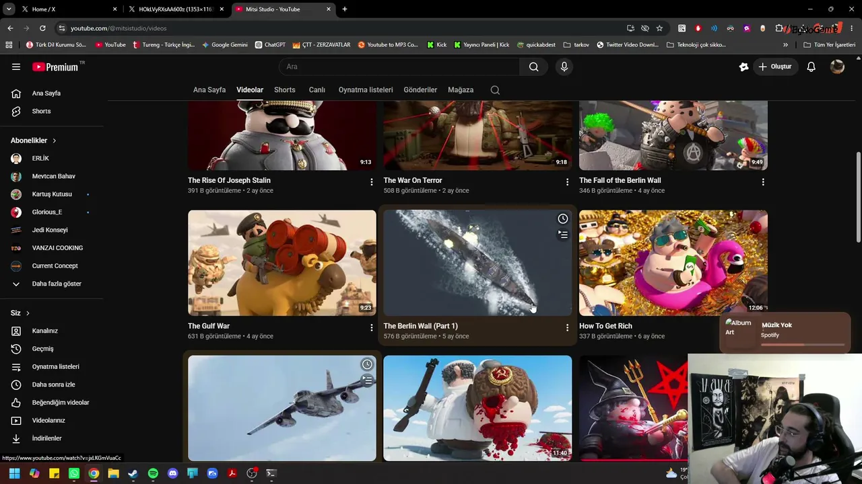Screen dimensions: 862x484
Task: Add the jet aircraft video to Watch Later
Action: click(367, 364)
